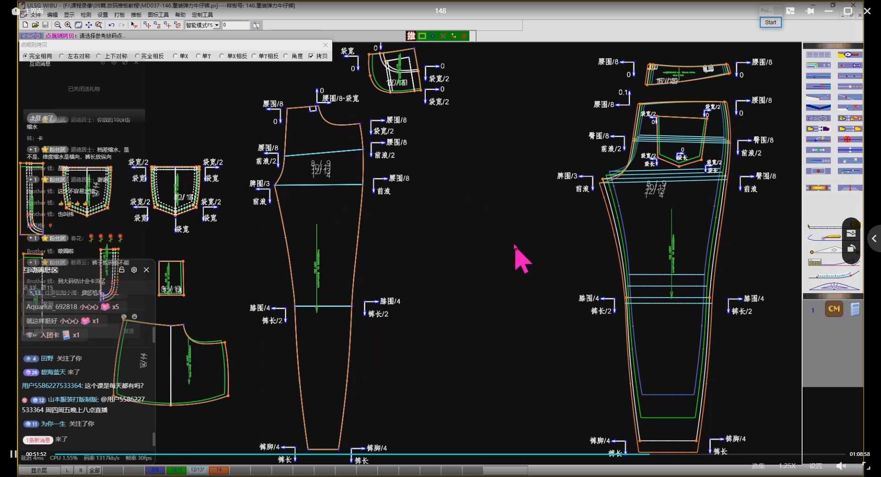The width and height of the screenshot is (881, 477).
Task: Click the previous zoom magnifier icon
Action: [x=99, y=25]
